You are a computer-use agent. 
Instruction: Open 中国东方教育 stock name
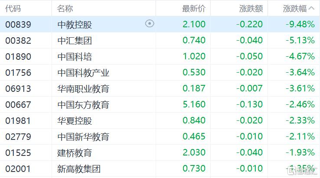[83, 105]
